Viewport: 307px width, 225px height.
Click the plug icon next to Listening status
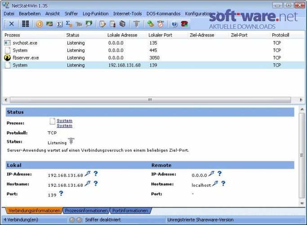tap(71, 141)
